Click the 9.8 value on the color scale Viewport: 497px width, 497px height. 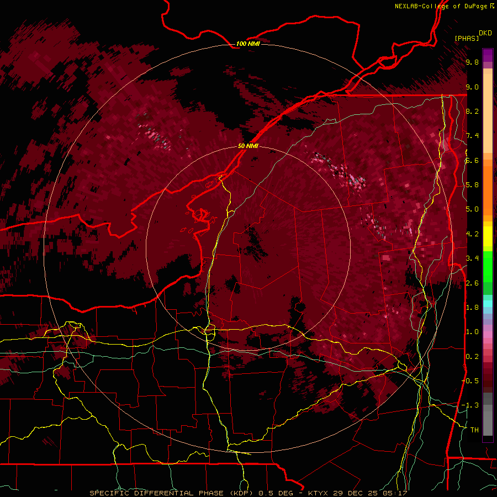coord(472,62)
